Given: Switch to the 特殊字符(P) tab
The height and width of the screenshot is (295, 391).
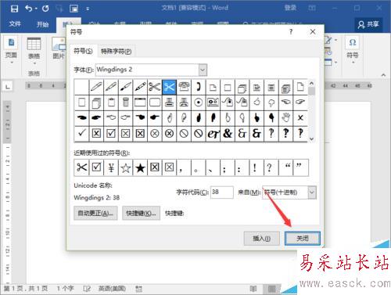Looking at the screenshot, I should pyautogui.click(x=116, y=51).
